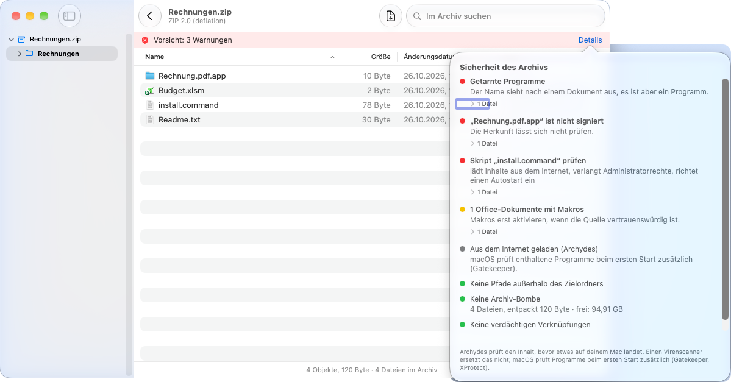
Task: Click the extract archive toolbar icon
Action: coord(391,16)
